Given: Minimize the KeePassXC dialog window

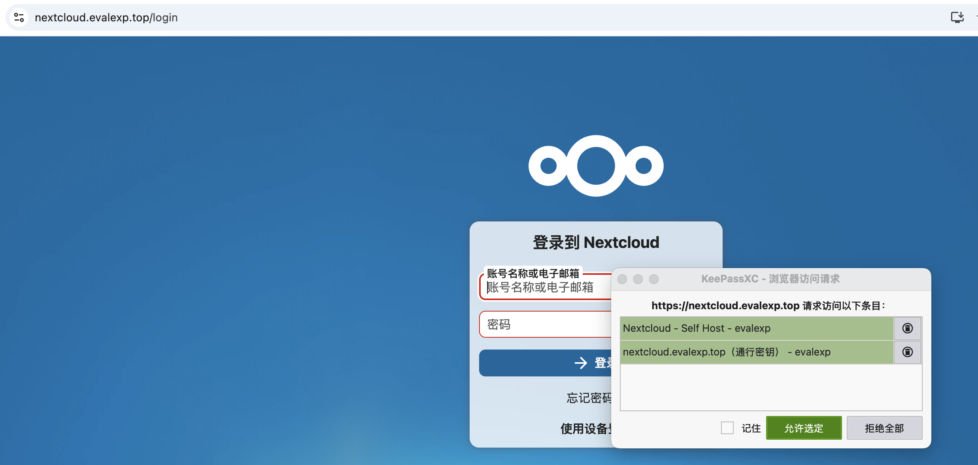Looking at the screenshot, I should click(638, 279).
